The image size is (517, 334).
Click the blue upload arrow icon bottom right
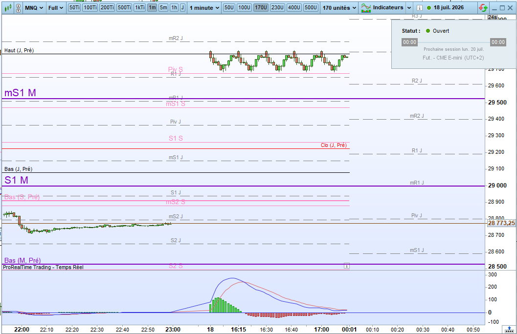coord(509,329)
